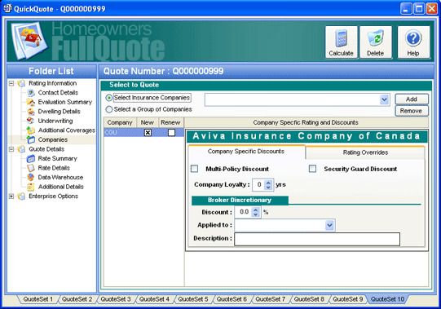441x309 pixels.
Task: Click the Add button
Action: [412, 99]
